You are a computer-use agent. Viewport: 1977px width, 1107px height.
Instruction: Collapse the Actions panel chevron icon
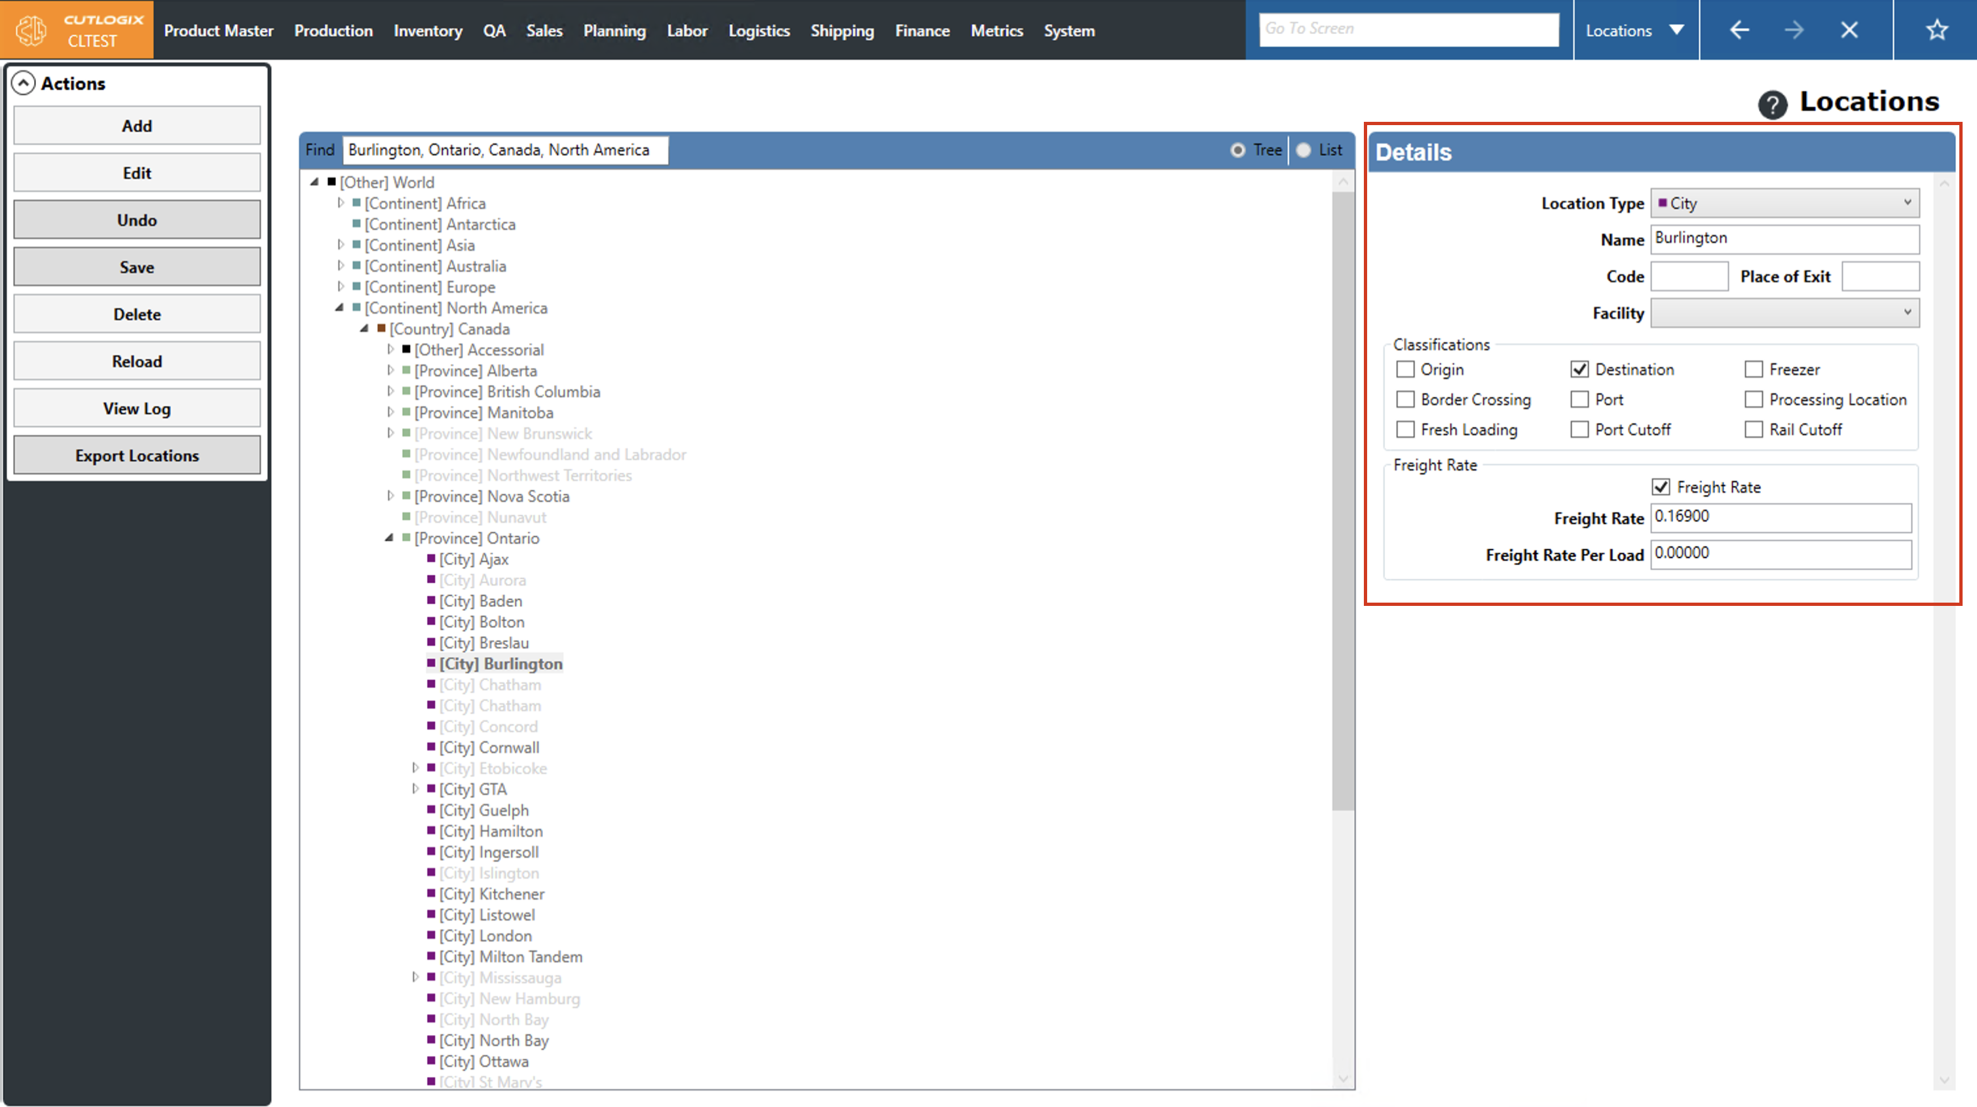(24, 84)
